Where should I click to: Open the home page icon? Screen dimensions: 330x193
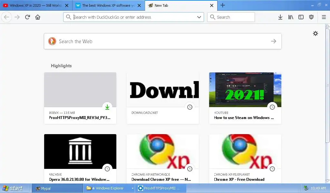point(38,17)
